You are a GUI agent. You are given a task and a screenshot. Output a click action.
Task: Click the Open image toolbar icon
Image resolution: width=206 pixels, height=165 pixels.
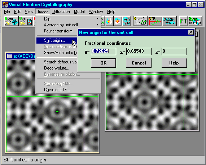tap(11, 21)
